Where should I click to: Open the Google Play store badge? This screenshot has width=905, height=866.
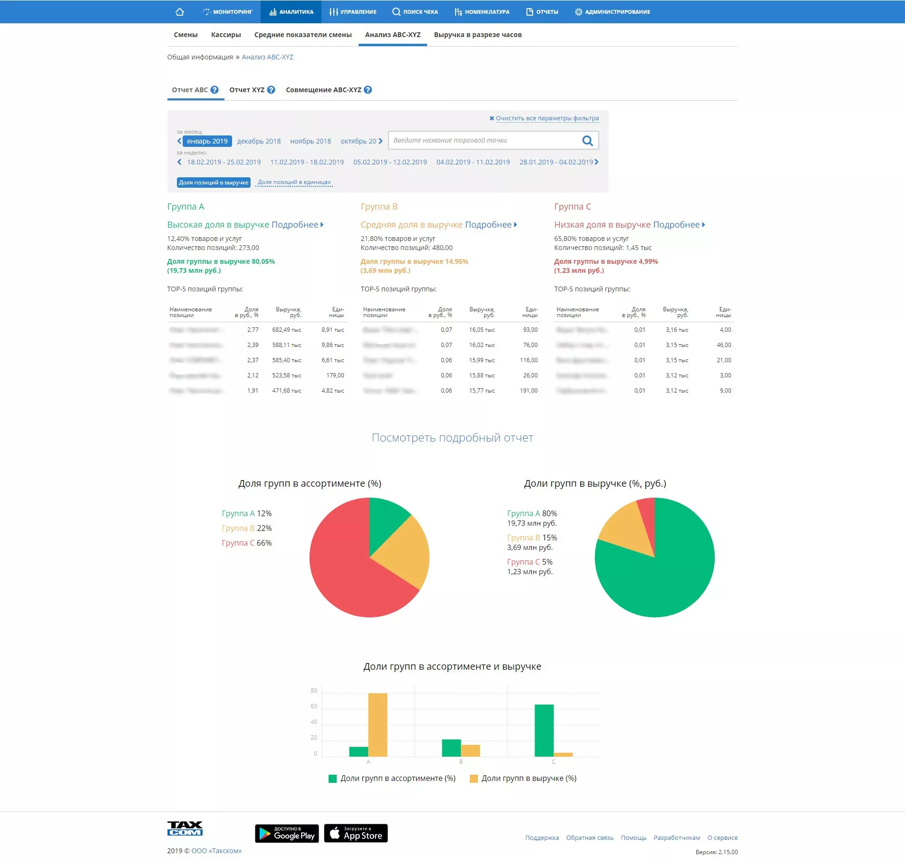click(x=287, y=833)
